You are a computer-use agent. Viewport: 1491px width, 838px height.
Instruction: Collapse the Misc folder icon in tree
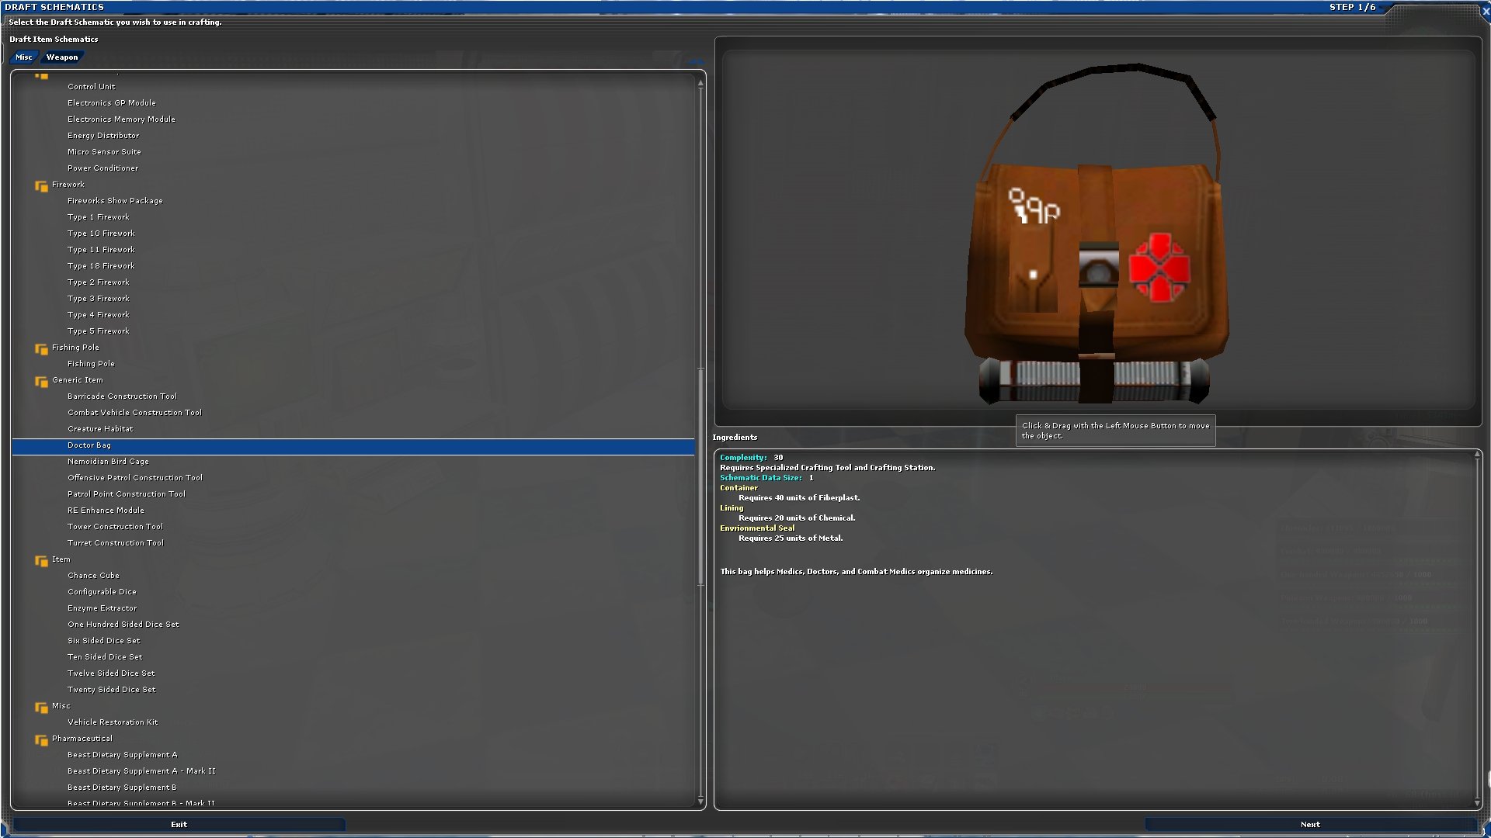[x=41, y=708]
